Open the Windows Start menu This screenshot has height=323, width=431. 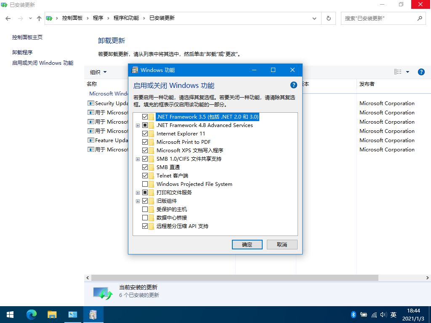tap(10, 315)
